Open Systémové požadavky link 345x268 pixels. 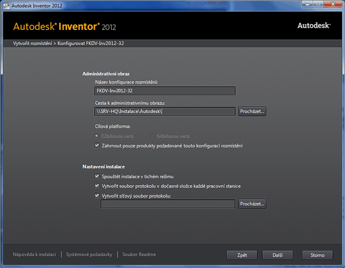pos(89,254)
